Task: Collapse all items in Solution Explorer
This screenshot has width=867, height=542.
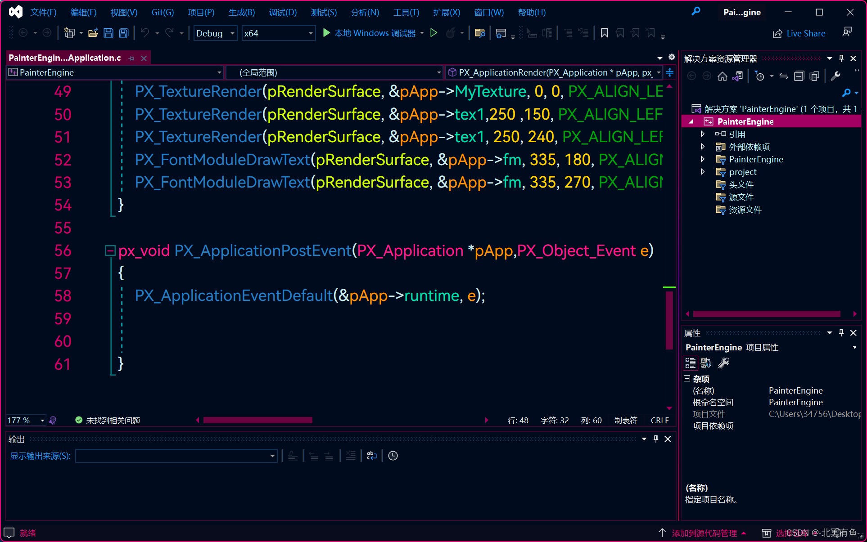Action: click(799, 76)
